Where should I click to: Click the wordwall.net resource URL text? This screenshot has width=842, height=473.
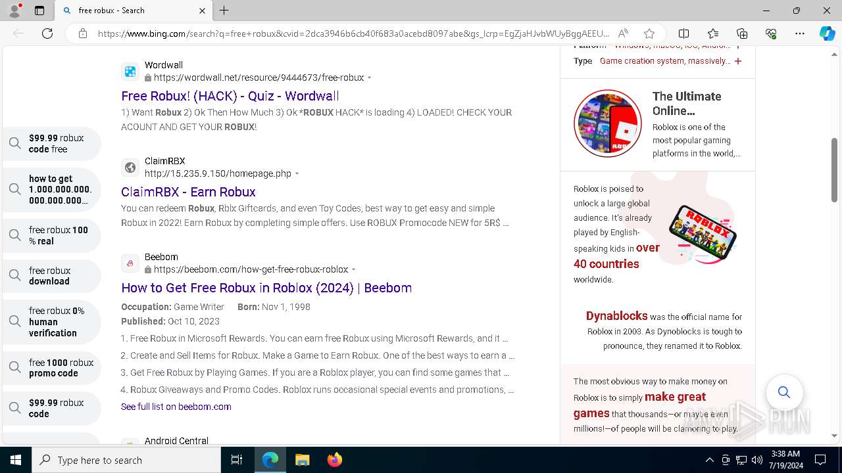pyautogui.click(x=259, y=78)
